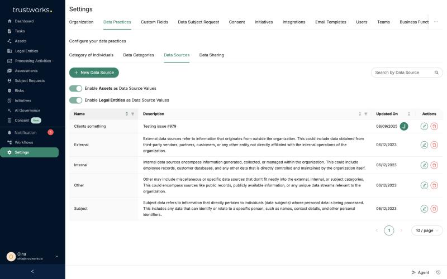447x279 pixels.
Task: Open Workflows from sidebar
Action: 23,142
